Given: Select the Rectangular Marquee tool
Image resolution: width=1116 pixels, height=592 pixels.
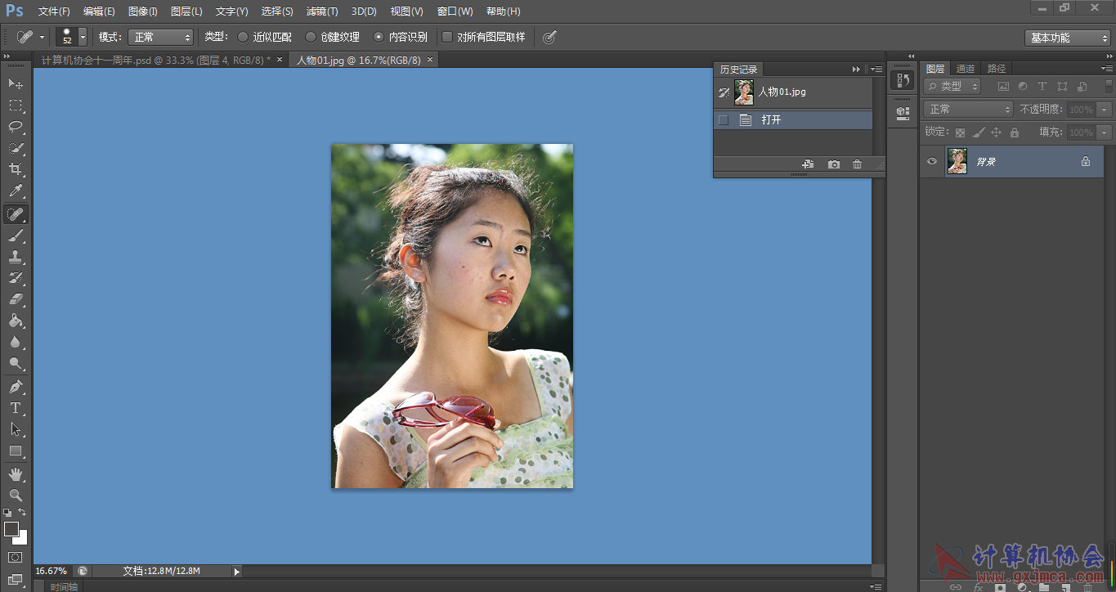Looking at the screenshot, I should (x=16, y=105).
